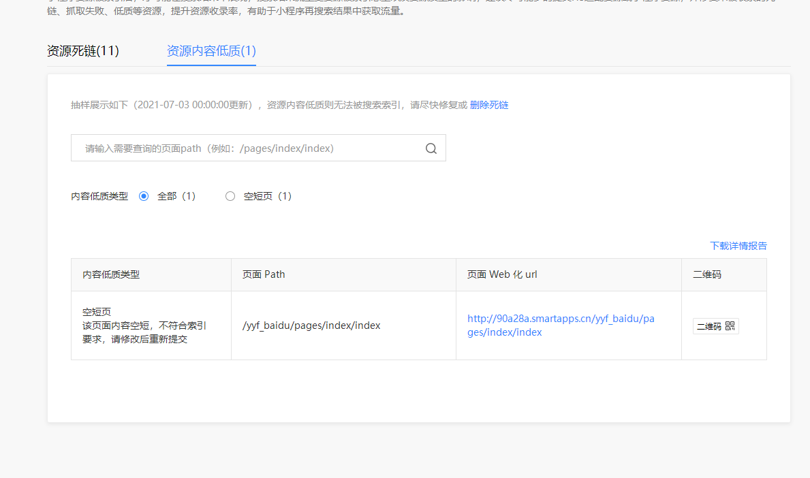
Task: Select the 空短页 radio button
Action: click(x=230, y=195)
